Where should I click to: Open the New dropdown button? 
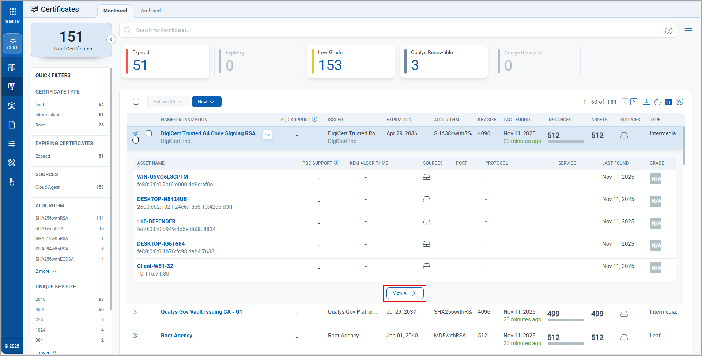[206, 102]
